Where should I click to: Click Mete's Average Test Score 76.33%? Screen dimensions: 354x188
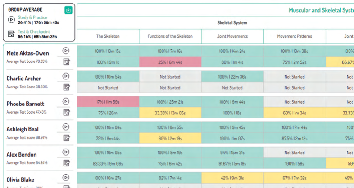27,61
